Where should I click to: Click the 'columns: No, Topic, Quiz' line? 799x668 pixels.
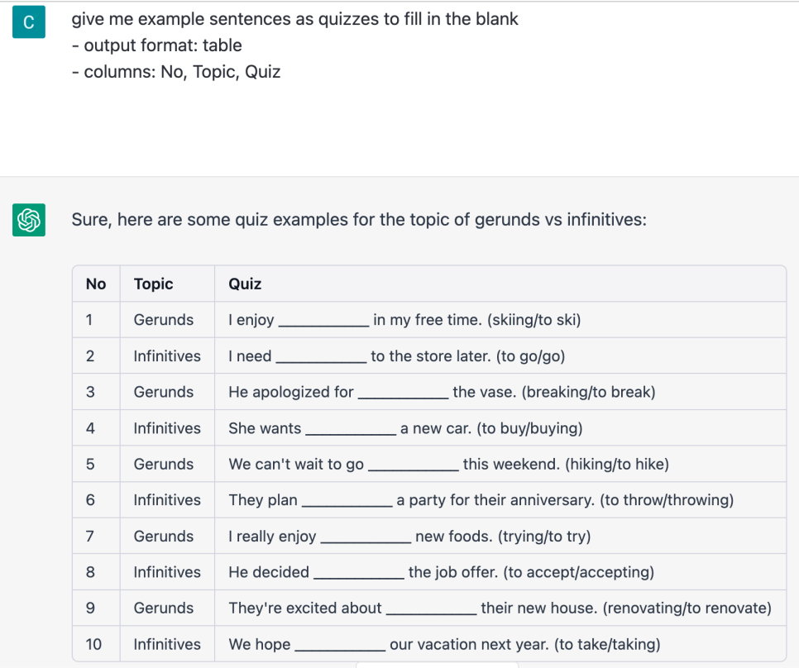176,72
